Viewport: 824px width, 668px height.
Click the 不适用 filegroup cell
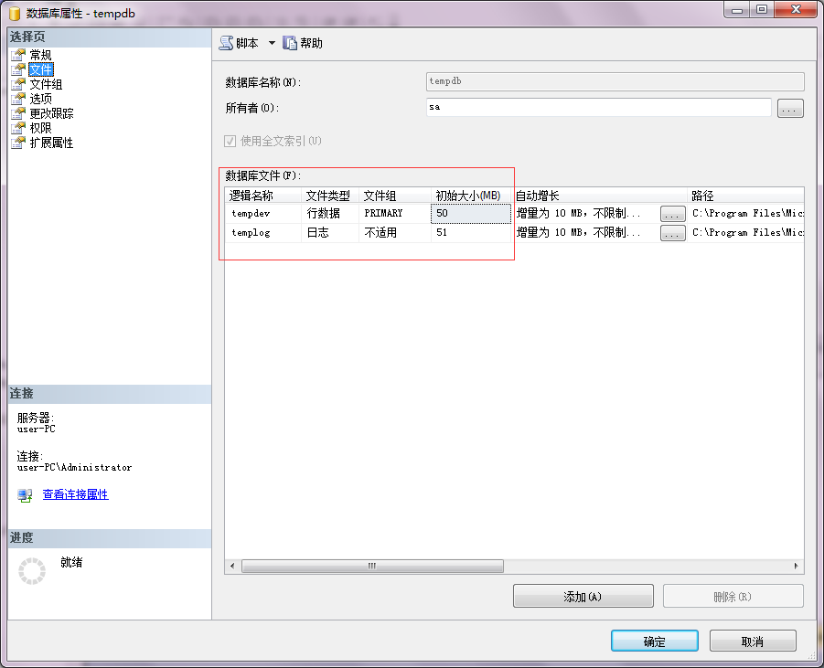click(395, 233)
